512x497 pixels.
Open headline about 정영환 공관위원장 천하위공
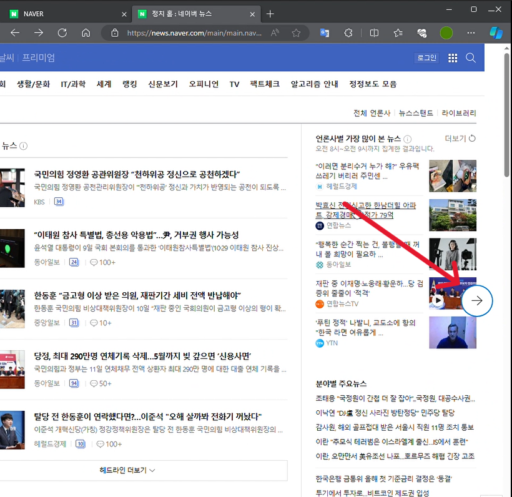click(x=137, y=174)
